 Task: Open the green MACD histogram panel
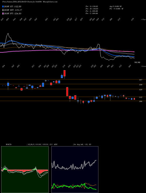point(25,170)
